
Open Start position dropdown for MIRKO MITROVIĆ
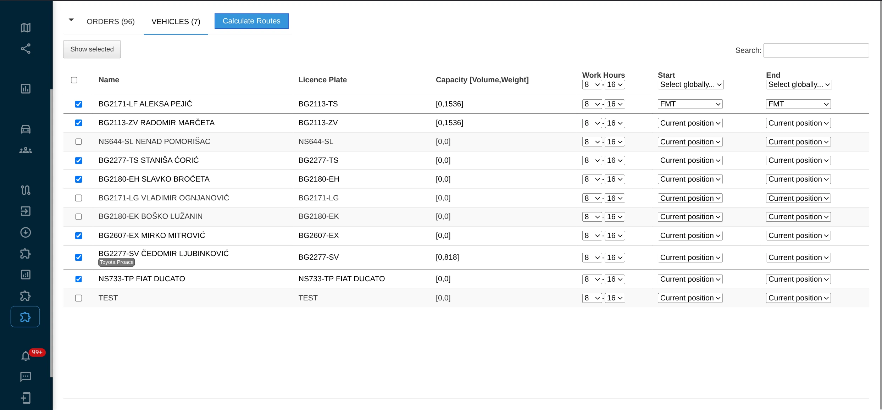point(690,236)
